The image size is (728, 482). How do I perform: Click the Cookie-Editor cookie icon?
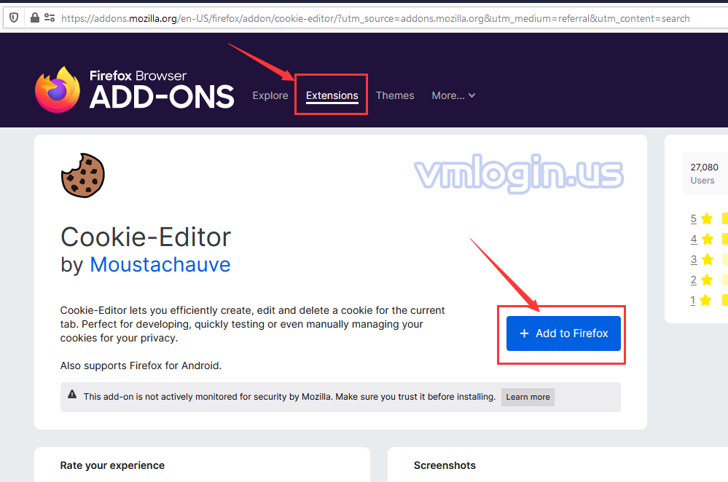tap(82, 175)
